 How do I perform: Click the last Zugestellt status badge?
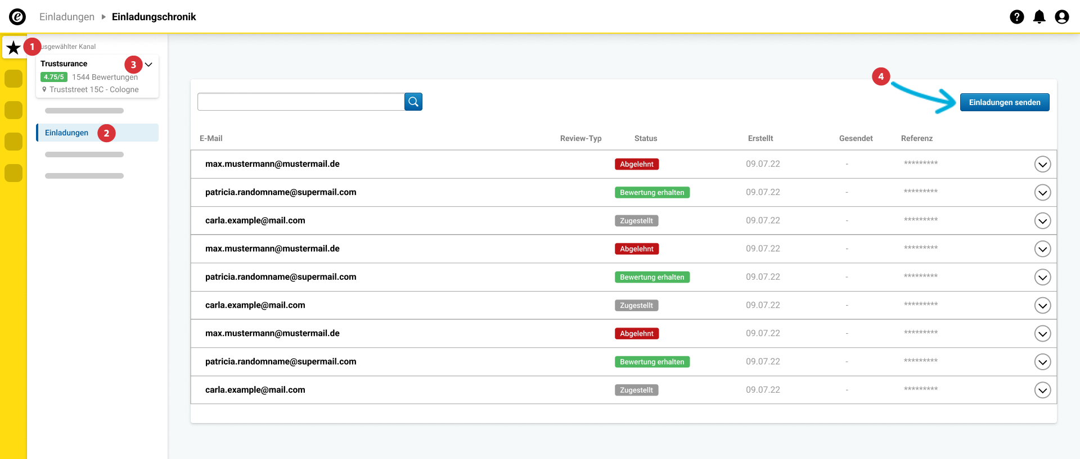[x=636, y=390]
